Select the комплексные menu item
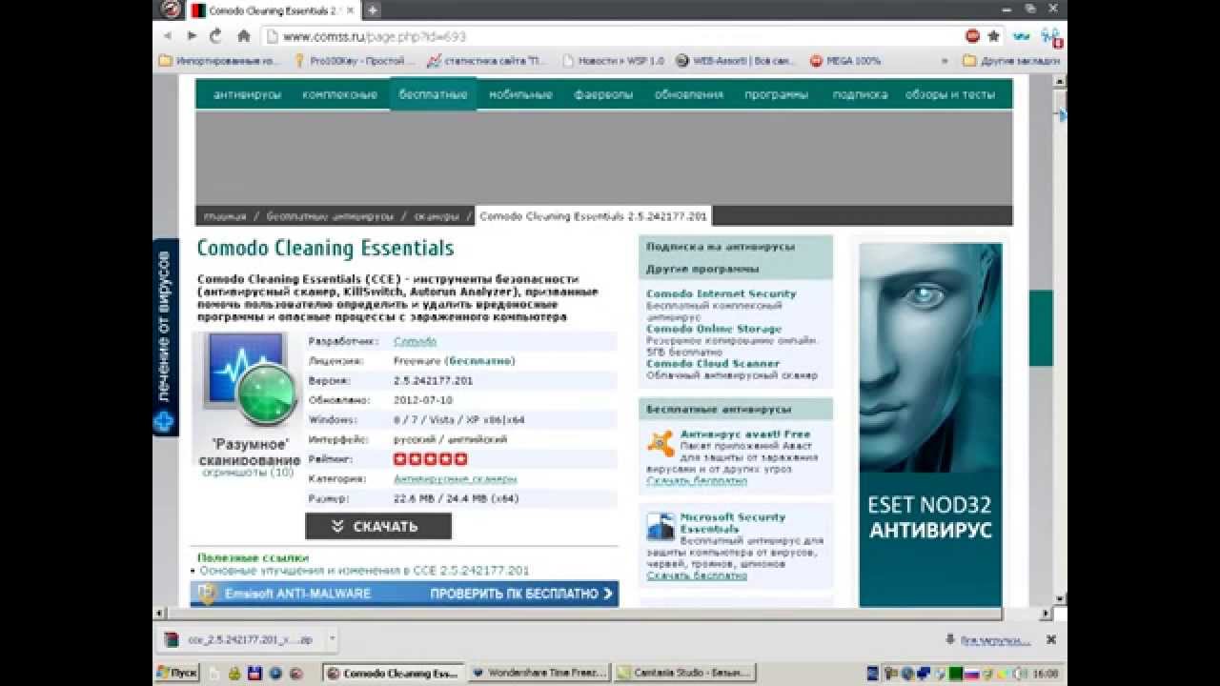Viewport: 1220px width, 686px height. [x=340, y=94]
